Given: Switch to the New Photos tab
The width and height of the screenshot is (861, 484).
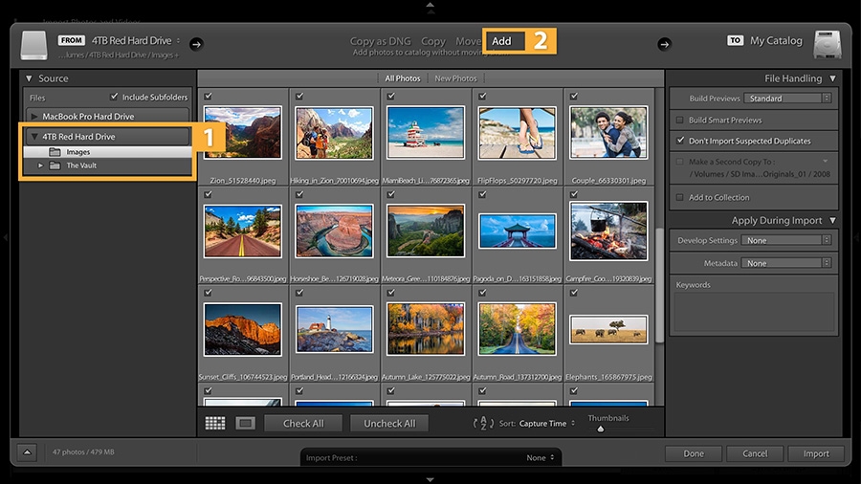Looking at the screenshot, I should pyautogui.click(x=455, y=78).
